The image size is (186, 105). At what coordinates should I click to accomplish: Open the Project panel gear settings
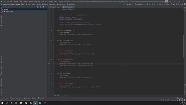point(44,7)
